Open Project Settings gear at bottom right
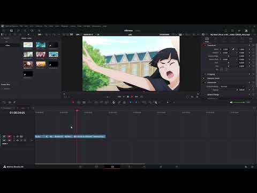Image resolution: width=257 pixels, height=193 pixels. point(252,167)
